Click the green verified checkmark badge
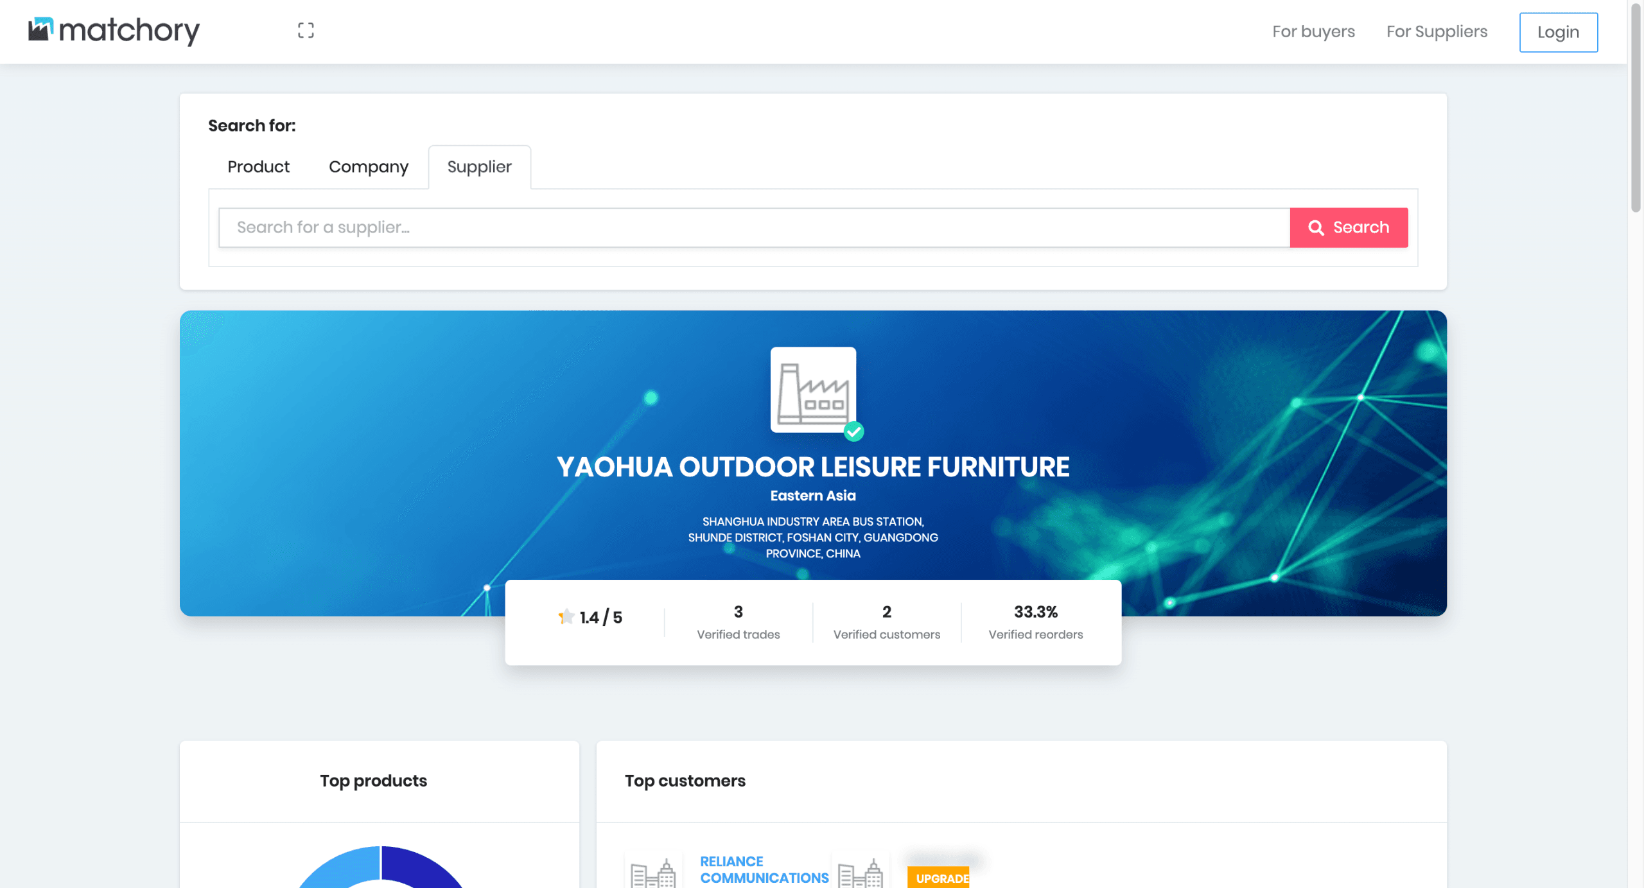Image resolution: width=1644 pixels, height=888 pixels. point(853,431)
